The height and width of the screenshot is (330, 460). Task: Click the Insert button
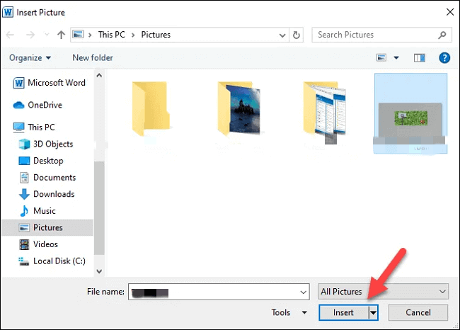pos(343,312)
